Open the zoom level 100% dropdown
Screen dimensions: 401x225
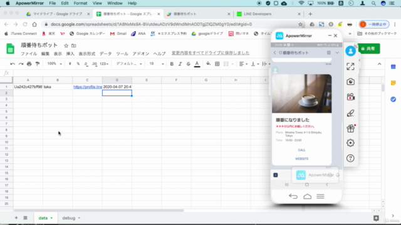(x=55, y=64)
